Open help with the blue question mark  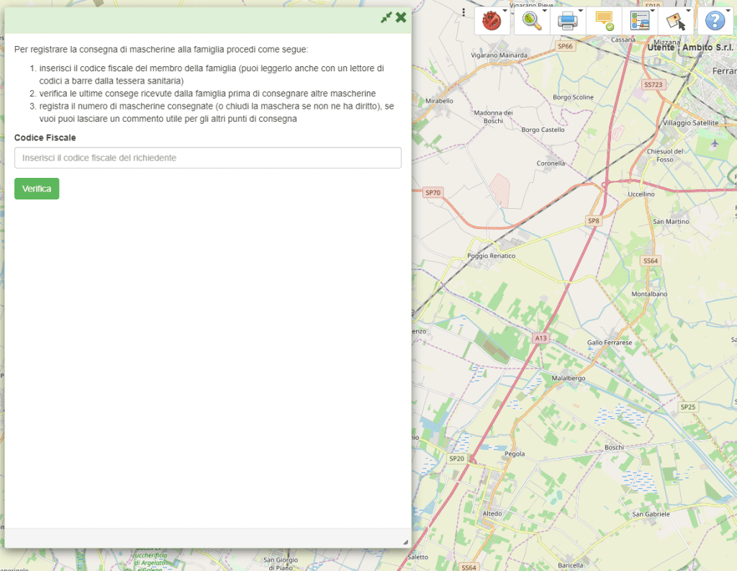714,21
